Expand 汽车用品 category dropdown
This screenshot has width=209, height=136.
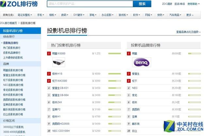coord(175,15)
